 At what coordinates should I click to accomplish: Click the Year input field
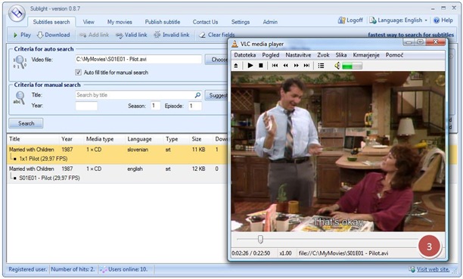tap(86, 106)
